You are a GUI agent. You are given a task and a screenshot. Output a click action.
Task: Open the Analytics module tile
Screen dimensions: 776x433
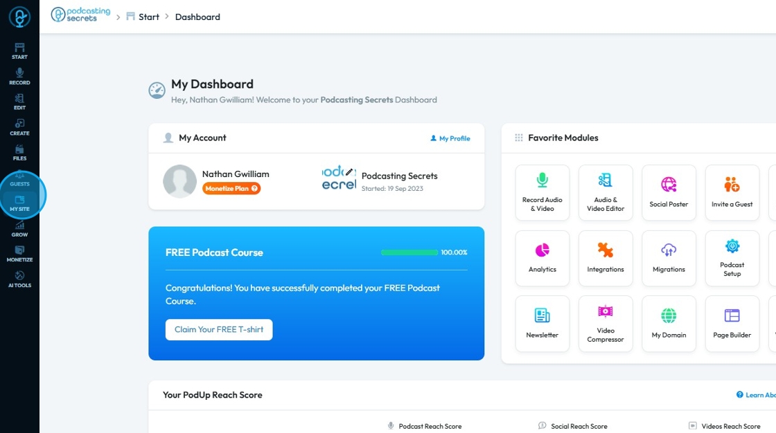(543, 258)
